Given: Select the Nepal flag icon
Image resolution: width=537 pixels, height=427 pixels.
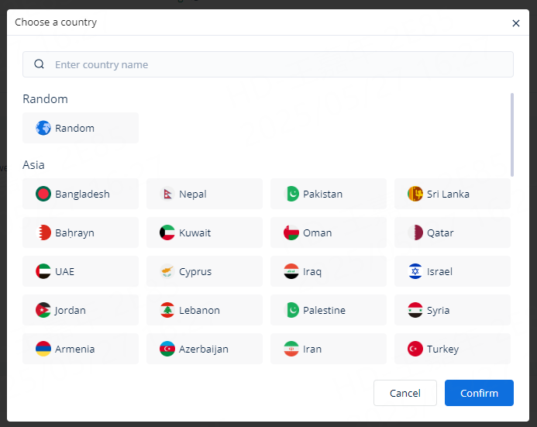Looking at the screenshot, I should point(167,194).
